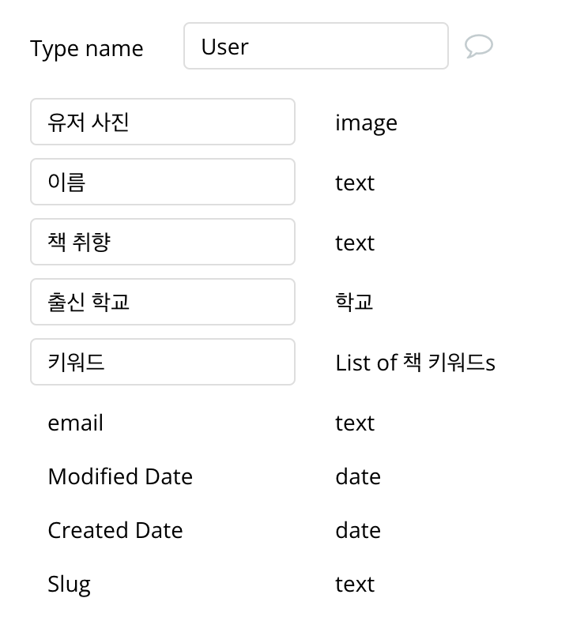The height and width of the screenshot is (632, 588).
Task: Click the Type name input containing User
Action: [315, 47]
